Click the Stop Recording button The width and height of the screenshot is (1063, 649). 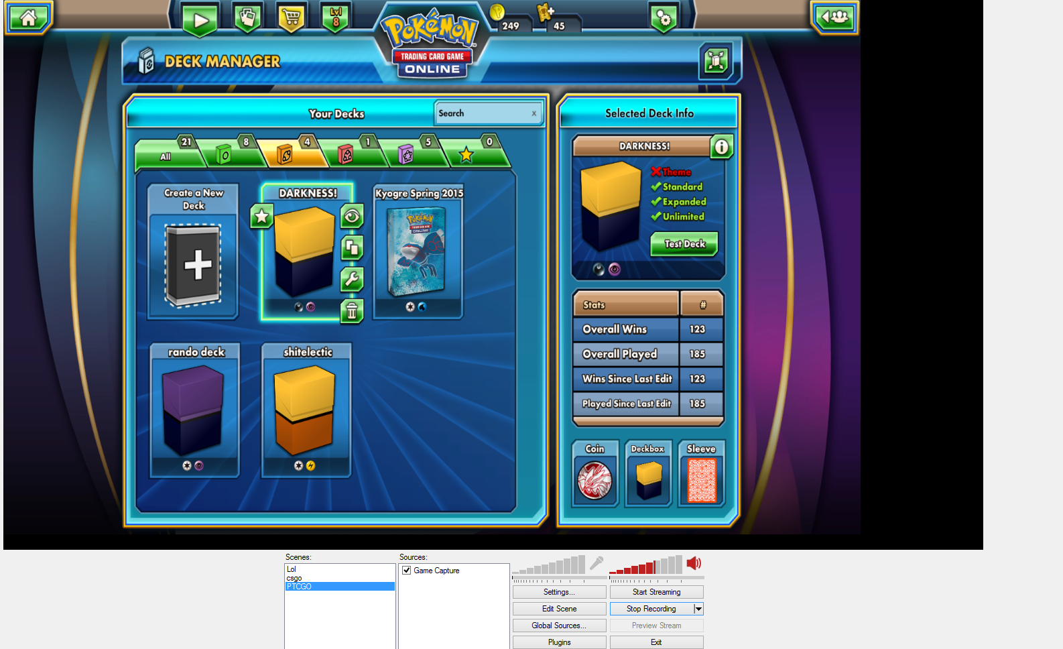651,609
